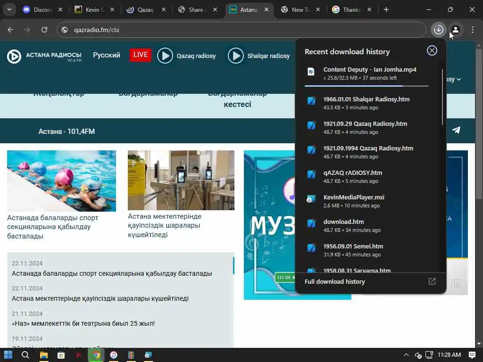Show hidden system tray icons

pos(406,355)
